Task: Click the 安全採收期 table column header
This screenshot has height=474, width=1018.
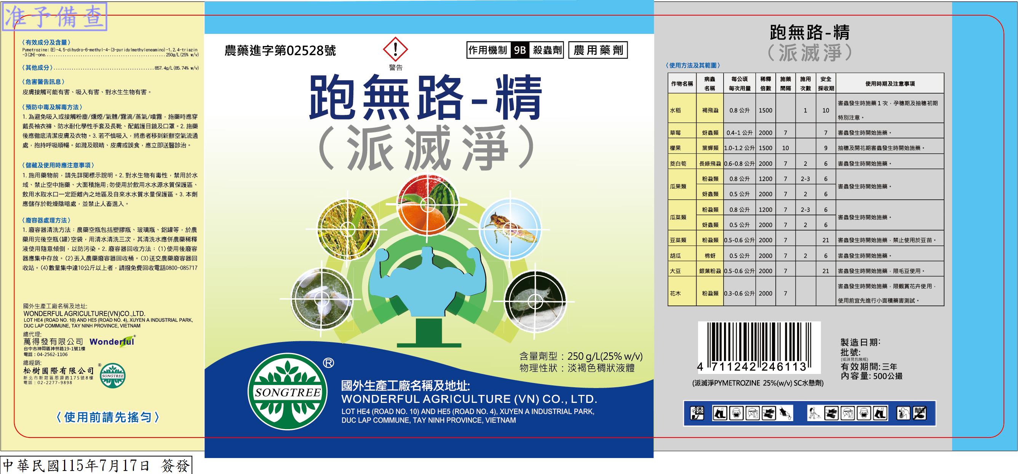Action: pos(826,84)
